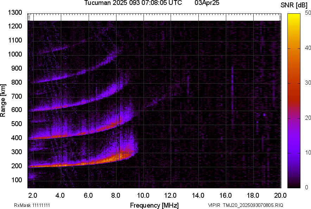The width and height of the screenshot is (311, 209).
Task: Click the frequency tick label '6.0'
Action: click(88, 196)
